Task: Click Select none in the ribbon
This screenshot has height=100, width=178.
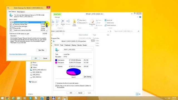Action: coord(109,23)
